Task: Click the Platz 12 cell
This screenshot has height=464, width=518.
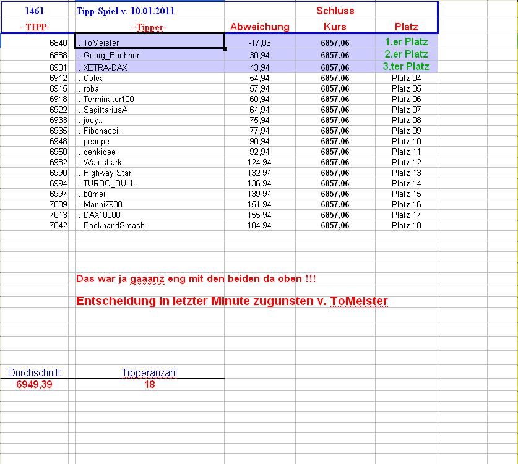Action: (x=407, y=163)
